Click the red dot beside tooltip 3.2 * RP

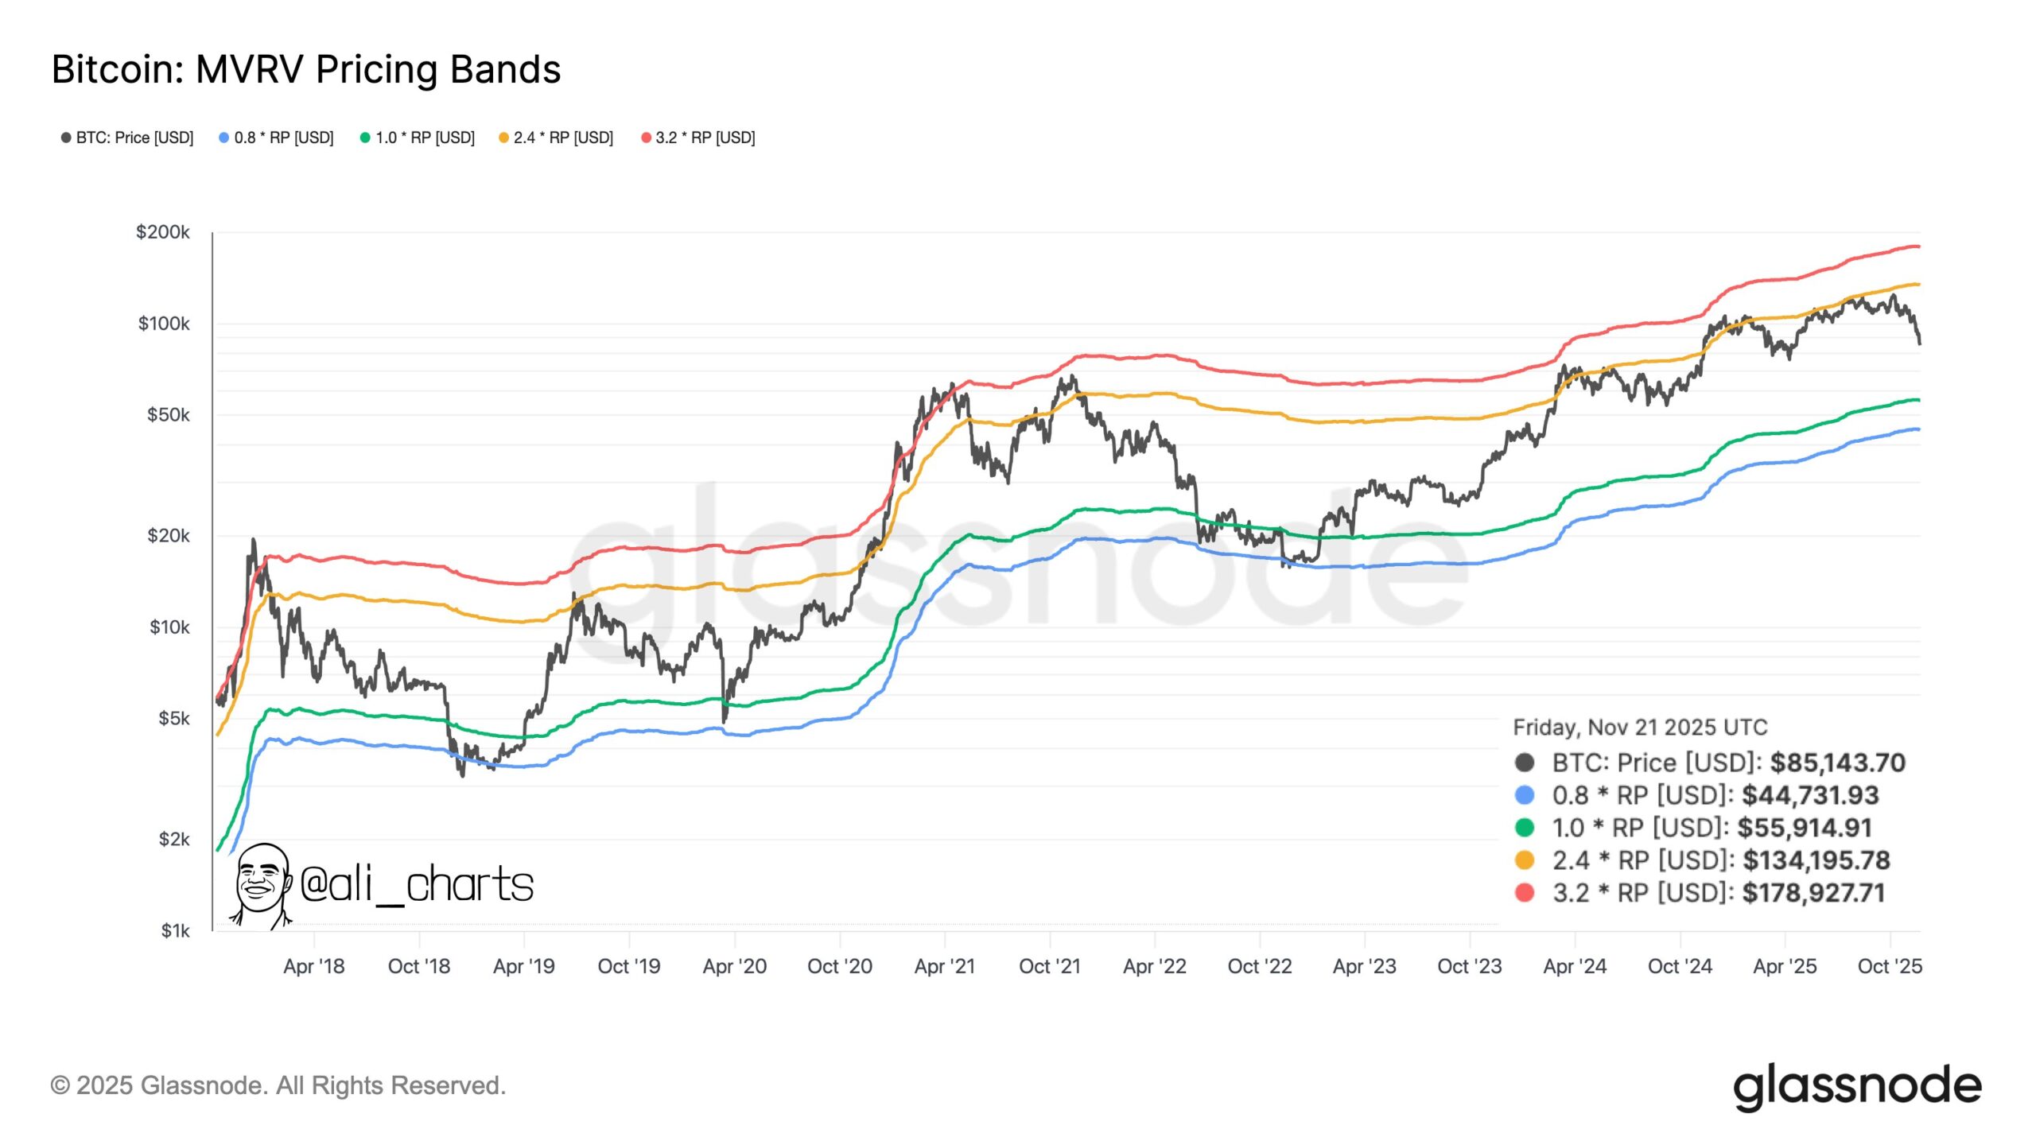pyautogui.click(x=1525, y=893)
